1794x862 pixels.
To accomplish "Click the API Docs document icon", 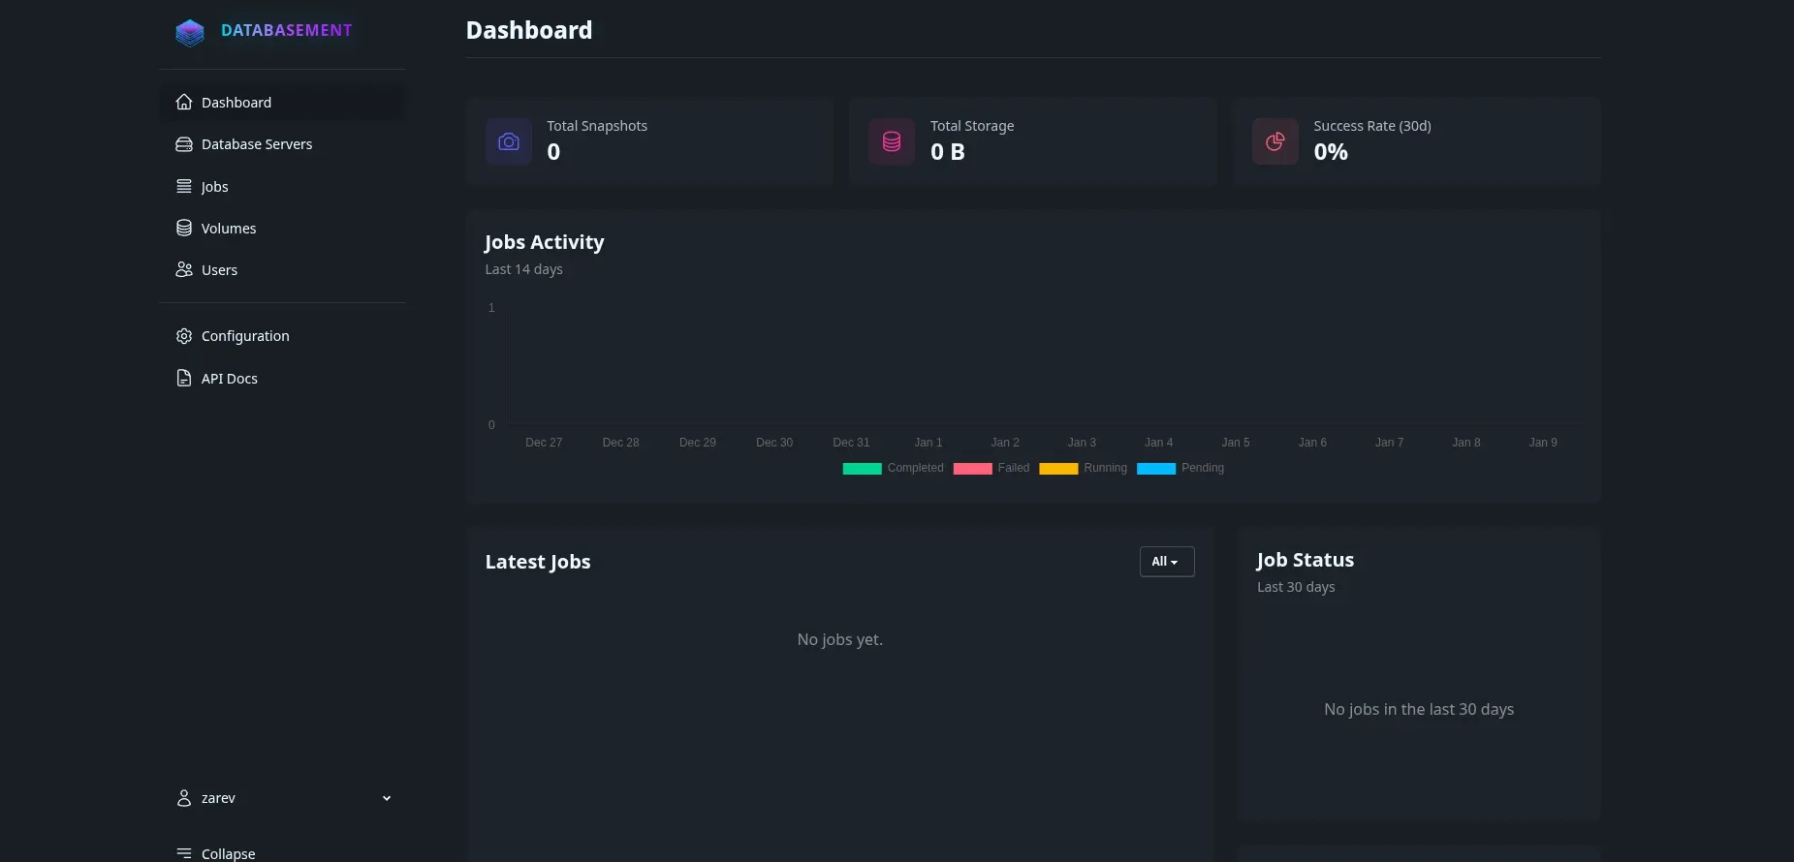I will tap(184, 379).
